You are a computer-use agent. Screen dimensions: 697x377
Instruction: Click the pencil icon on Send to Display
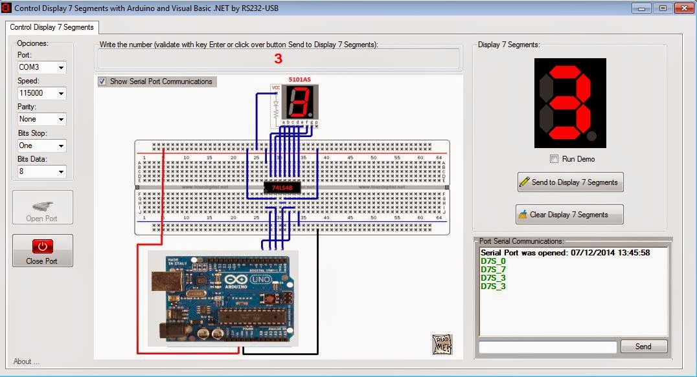point(525,182)
